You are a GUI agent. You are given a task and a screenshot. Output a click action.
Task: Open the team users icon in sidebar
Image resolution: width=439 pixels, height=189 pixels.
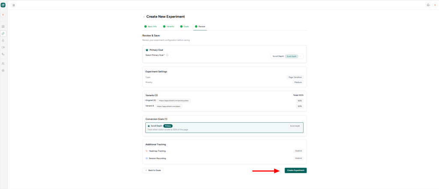pyautogui.click(x=3, y=64)
